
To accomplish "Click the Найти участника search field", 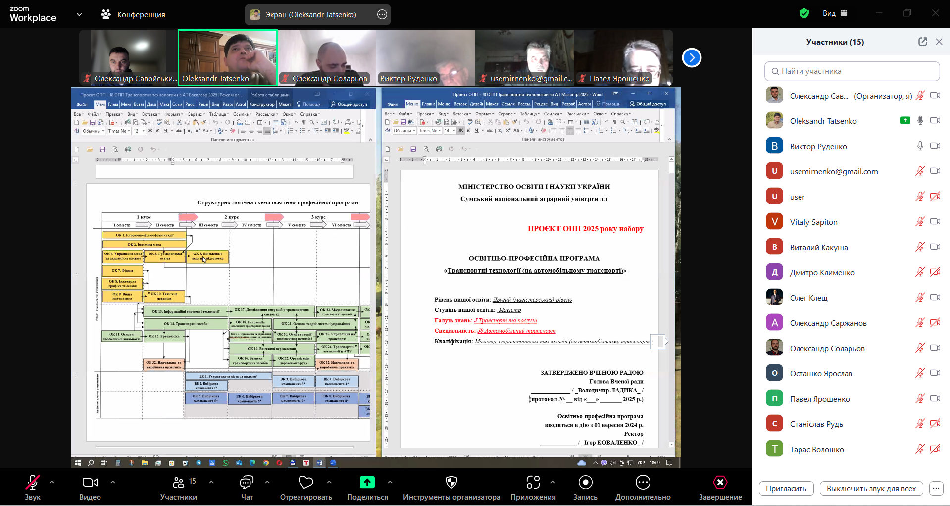I will [852, 71].
